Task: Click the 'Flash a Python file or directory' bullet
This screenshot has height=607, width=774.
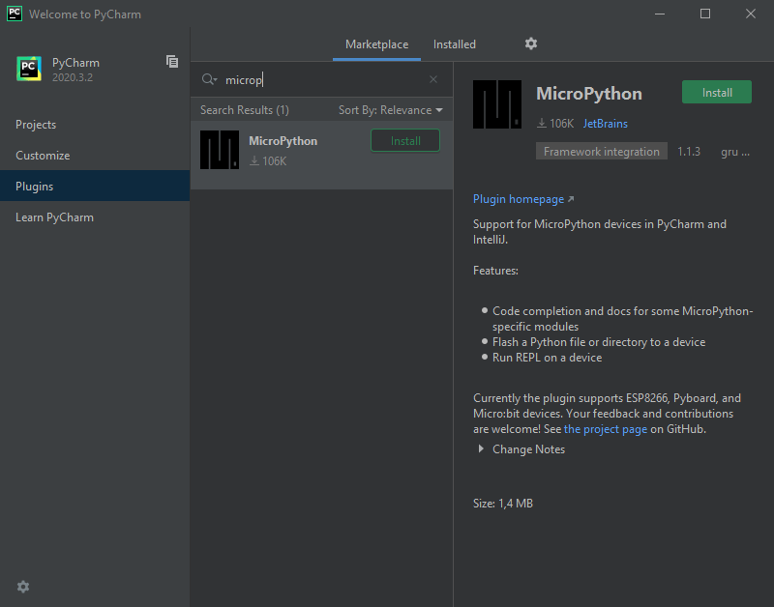Action: point(599,342)
